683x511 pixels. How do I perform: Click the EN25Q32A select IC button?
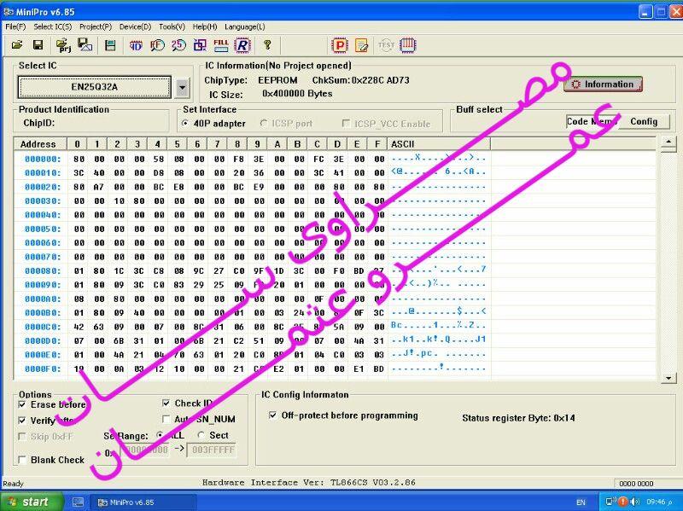(94, 87)
